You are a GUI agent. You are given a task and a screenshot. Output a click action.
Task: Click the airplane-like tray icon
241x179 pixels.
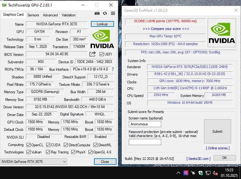coord(193,173)
